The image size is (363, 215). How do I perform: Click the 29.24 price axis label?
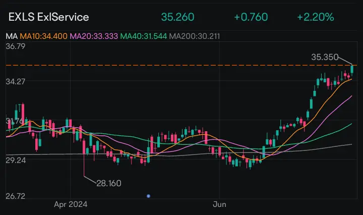click(16, 160)
